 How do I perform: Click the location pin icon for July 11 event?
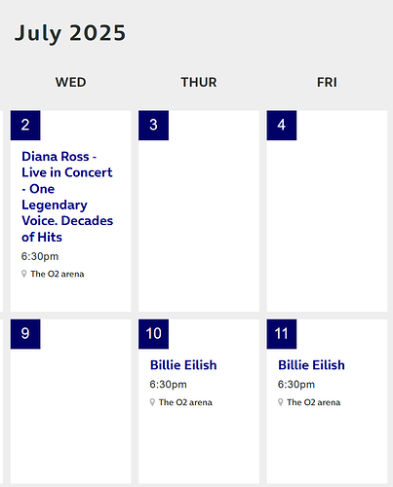click(280, 402)
